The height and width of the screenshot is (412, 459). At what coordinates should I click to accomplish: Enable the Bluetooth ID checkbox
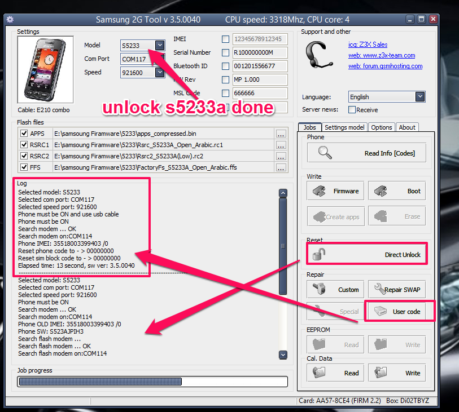[x=225, y=66]
